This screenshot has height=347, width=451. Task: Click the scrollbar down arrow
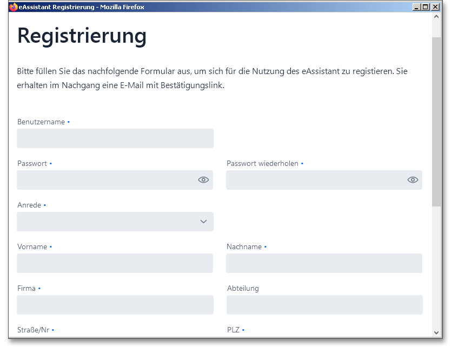click(x=436, y=332)
